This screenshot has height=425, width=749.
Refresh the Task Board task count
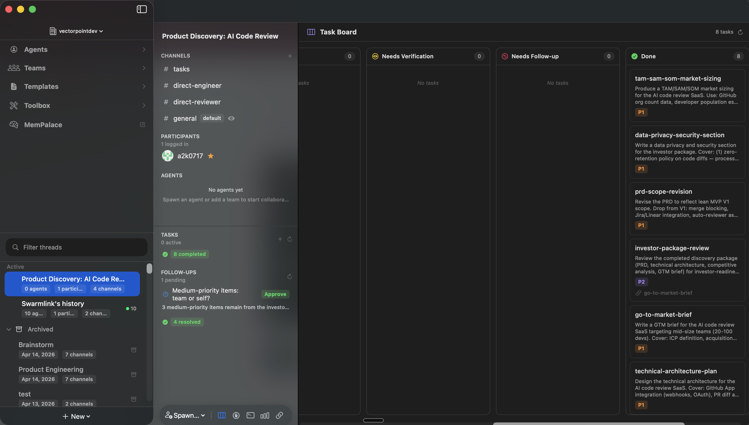740,32
